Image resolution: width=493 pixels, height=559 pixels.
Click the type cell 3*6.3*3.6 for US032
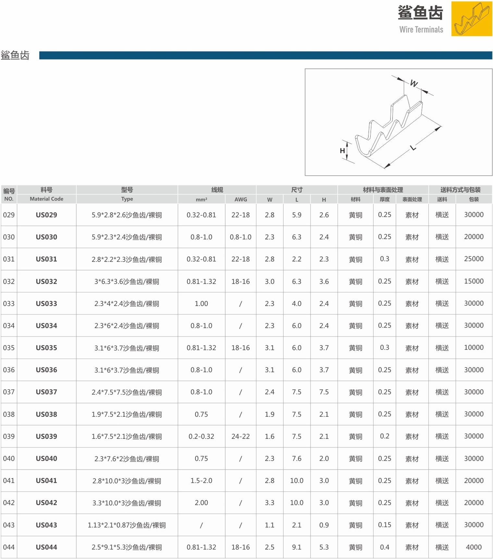tap(127, 281)
